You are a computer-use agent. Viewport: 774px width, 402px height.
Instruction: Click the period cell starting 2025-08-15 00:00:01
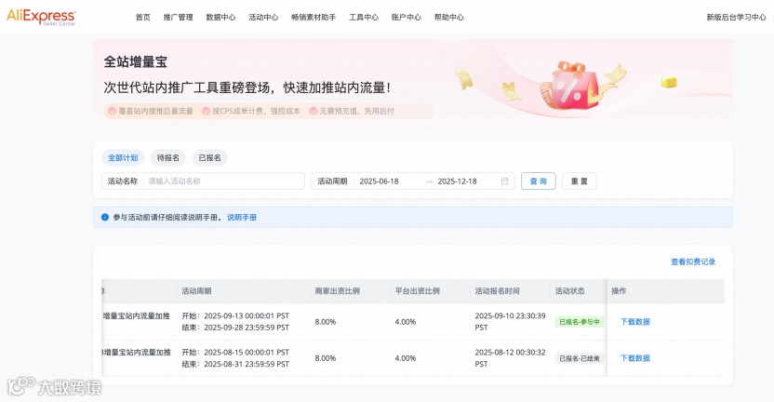tap(235, 358)
